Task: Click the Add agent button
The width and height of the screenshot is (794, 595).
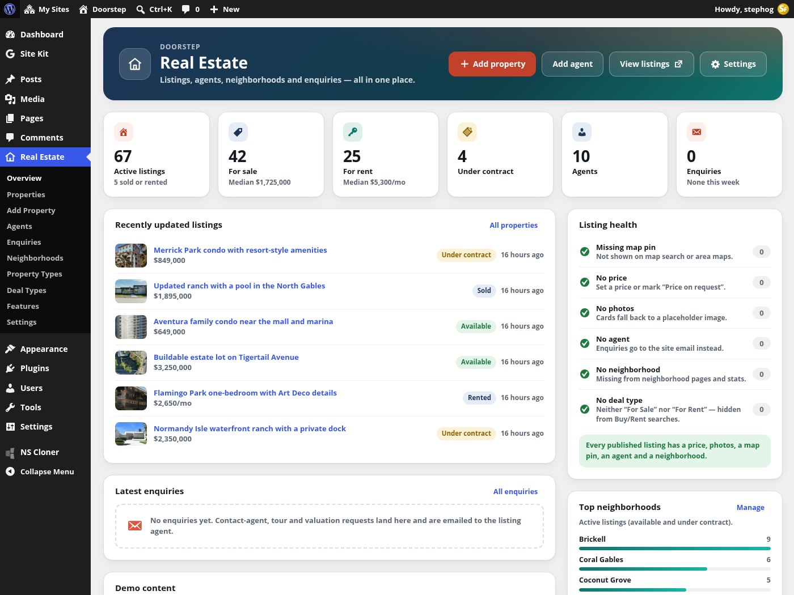Action: (x=572, y=64)
